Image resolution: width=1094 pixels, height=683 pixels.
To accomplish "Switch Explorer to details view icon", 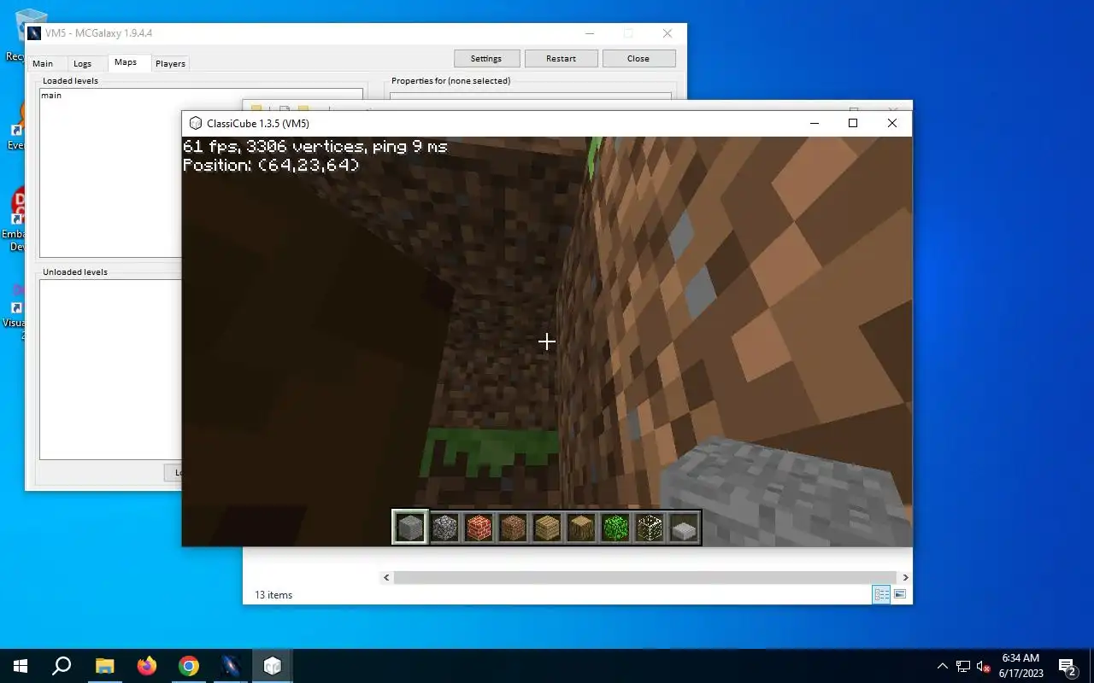I will (x=882, y=594).
